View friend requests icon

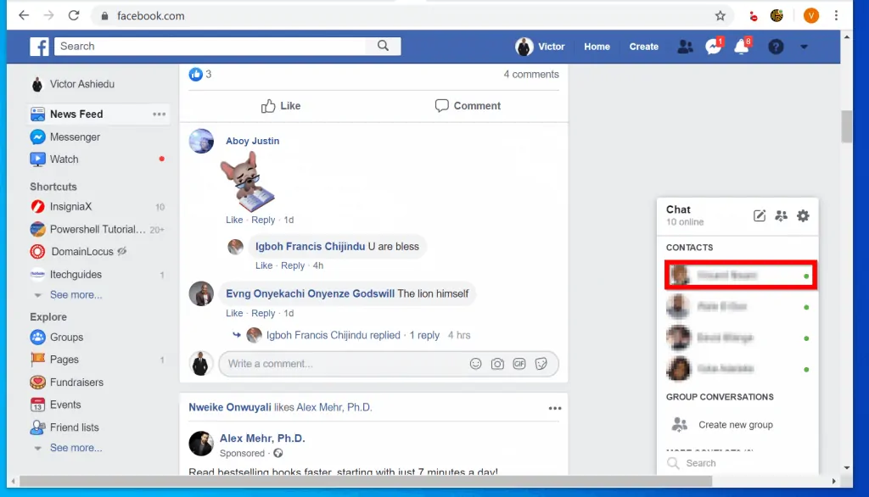685,47
